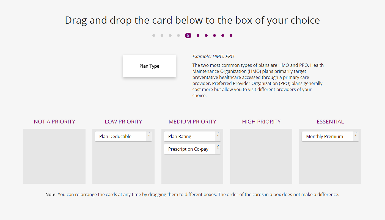Click the empty High Priority box

[x=261, y=156]
